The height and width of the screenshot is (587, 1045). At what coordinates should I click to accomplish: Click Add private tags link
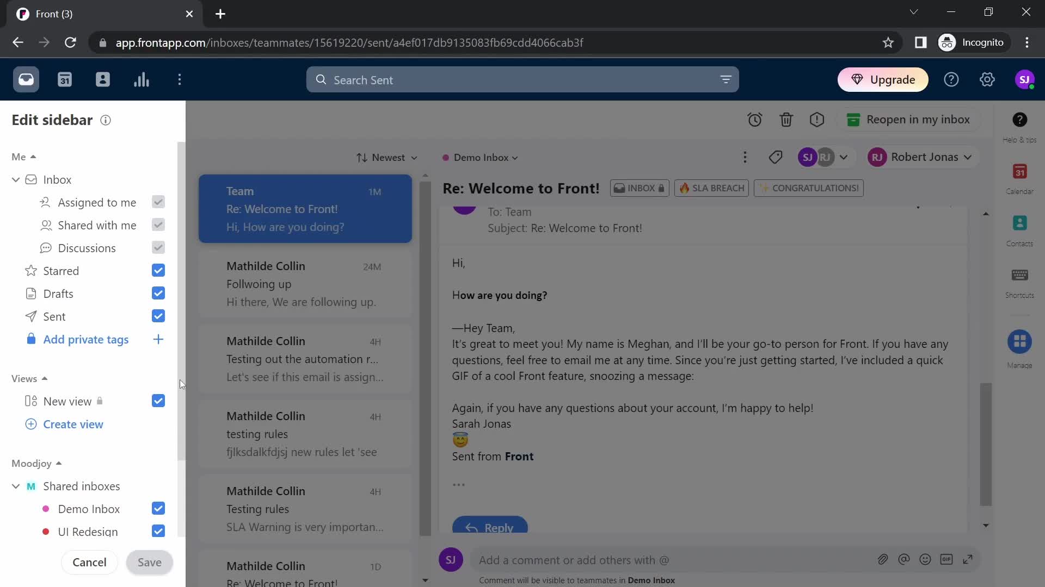(85, 339)
